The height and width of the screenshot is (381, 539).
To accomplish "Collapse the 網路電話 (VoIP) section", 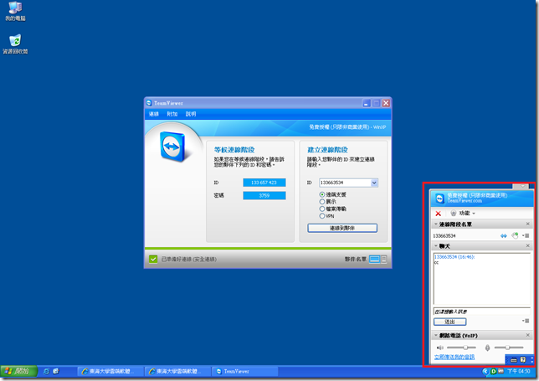I will pyautogui.click(x=436, y=336).
